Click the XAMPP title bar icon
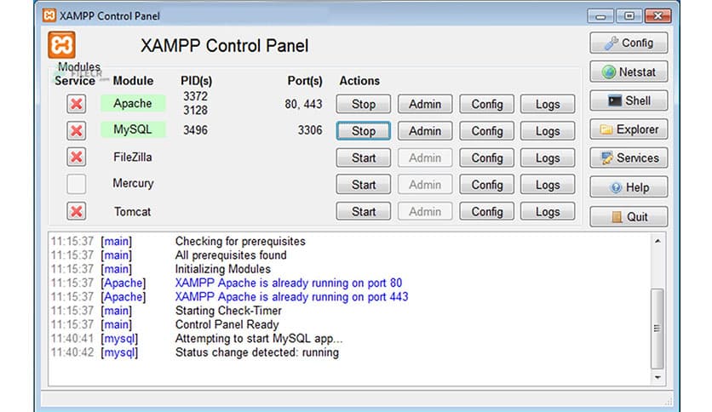 [49, 15]
